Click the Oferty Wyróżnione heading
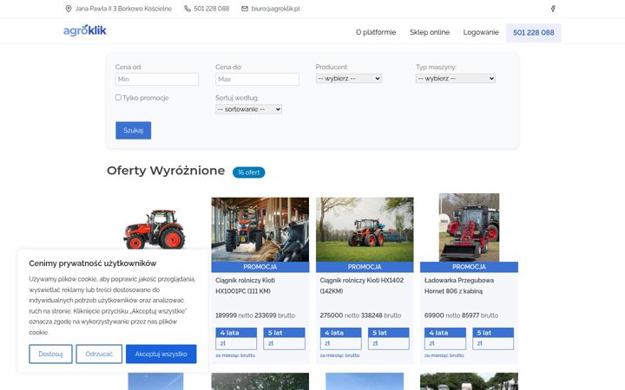The height and width of the screenshot is (390, 625). point(166,171)
